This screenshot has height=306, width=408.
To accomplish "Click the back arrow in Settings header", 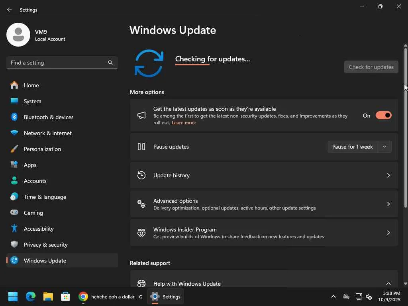I will (x=10, y=10).
